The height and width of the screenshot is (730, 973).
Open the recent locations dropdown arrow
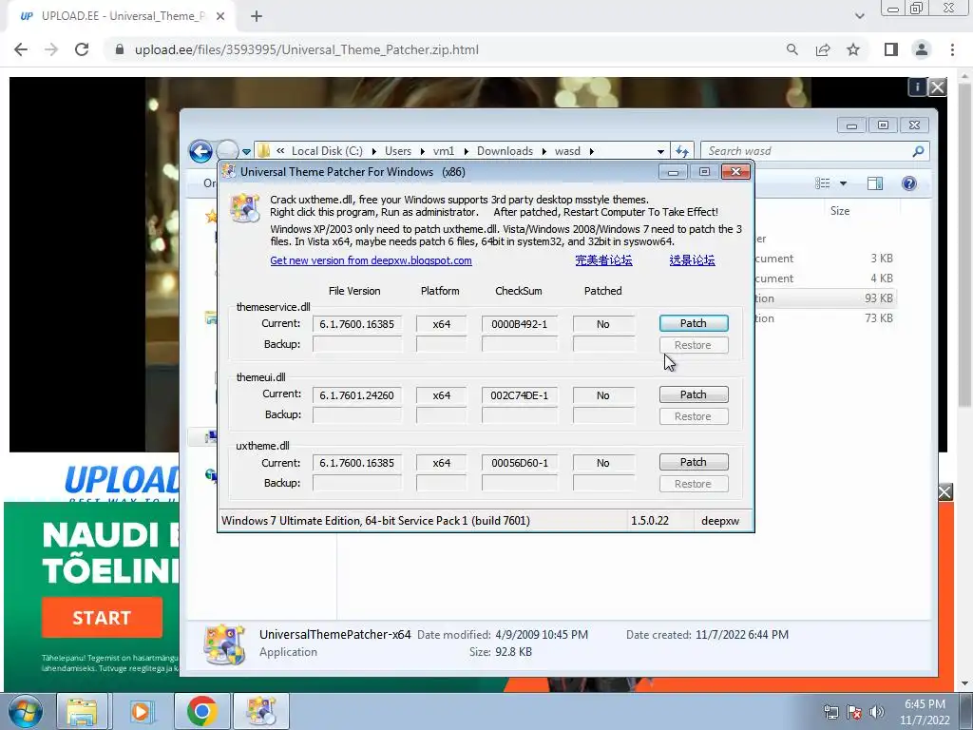pyautogui.click(x=246, y=151)
